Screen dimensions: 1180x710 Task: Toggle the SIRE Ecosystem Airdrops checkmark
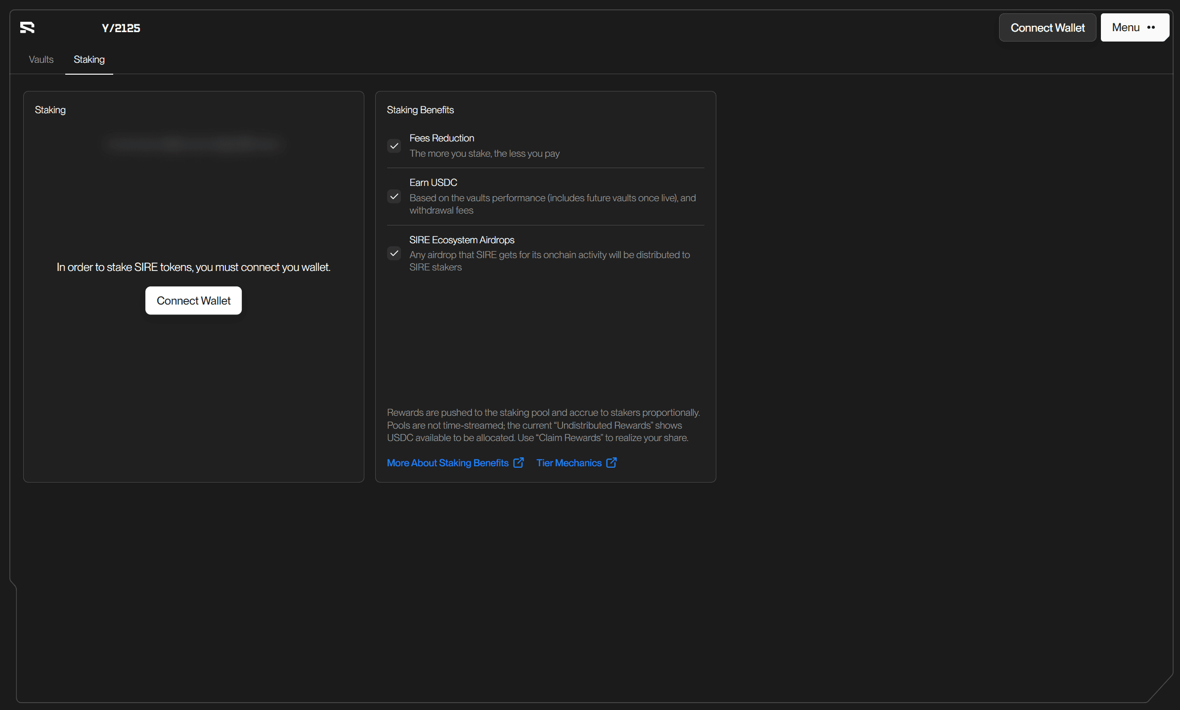(x=394, y=254)
